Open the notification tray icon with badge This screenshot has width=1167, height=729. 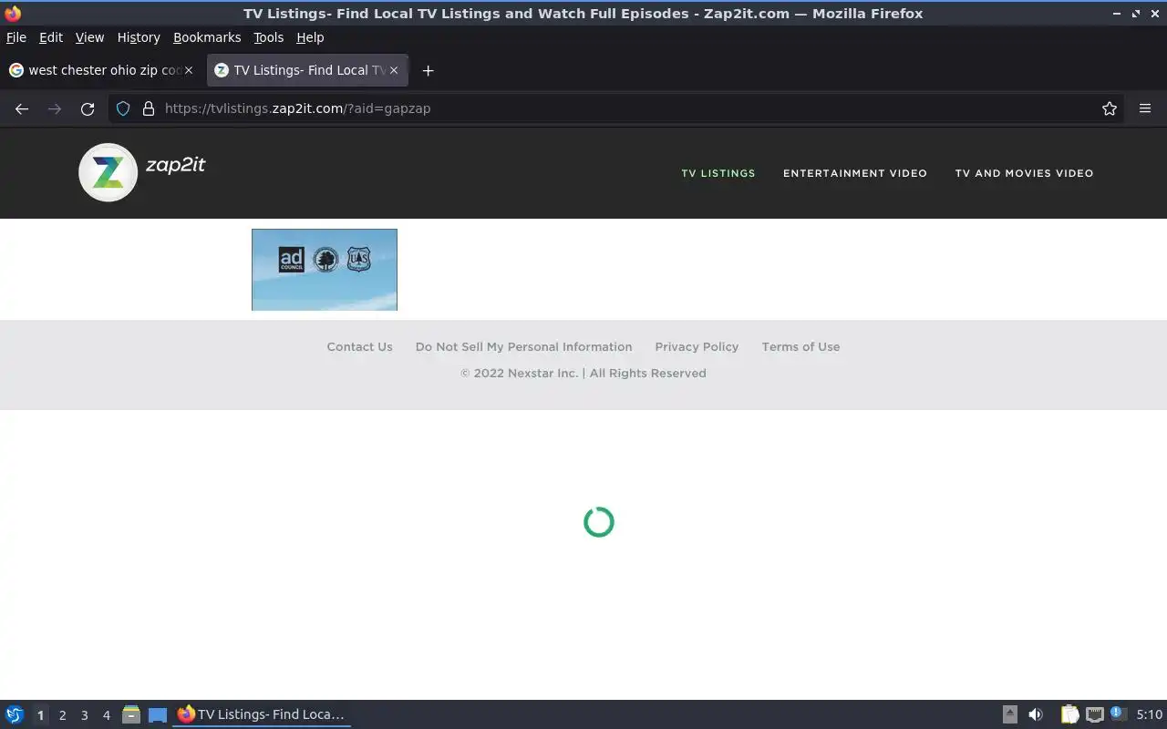1118,714
